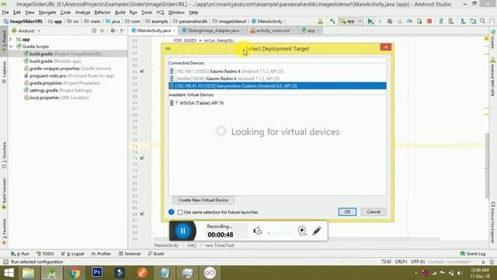Screen dimensions: 497x280
Task: Click the taskbar volume speaker icon
Action: pyautogui.click(x=460, y=273)
